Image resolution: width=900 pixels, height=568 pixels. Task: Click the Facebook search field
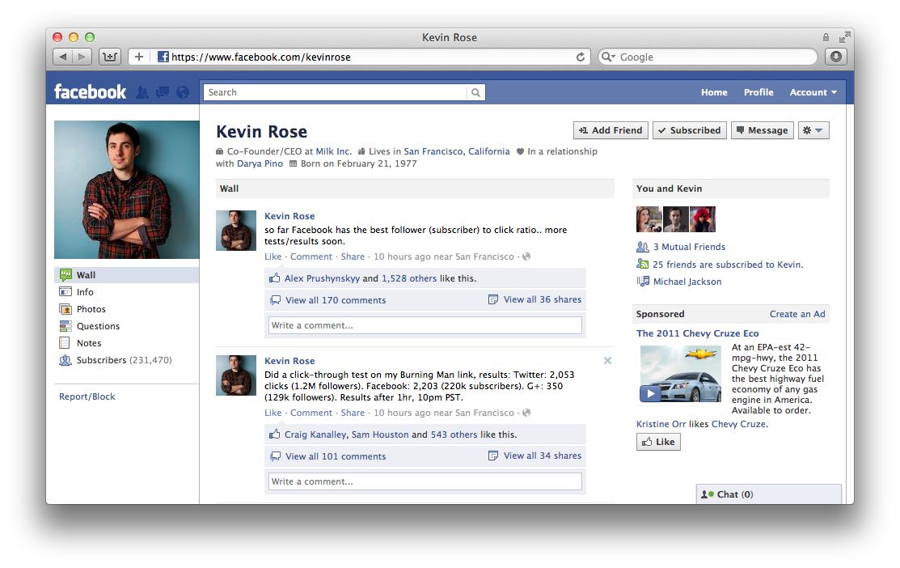click(336, 92)
